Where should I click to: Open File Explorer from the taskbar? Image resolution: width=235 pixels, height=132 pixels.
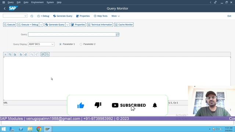click(30, 129)
